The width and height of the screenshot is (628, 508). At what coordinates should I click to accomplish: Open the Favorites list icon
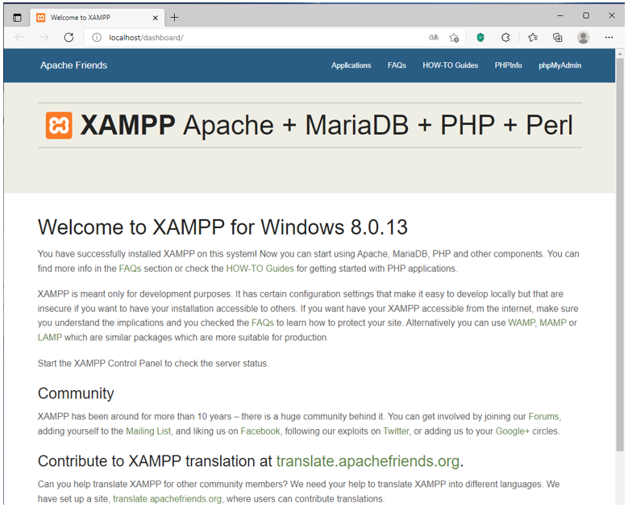(533, 38)
